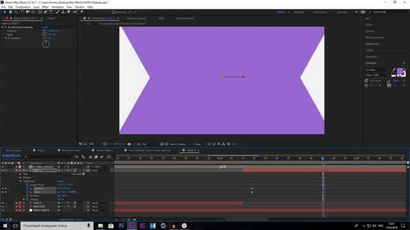Select the Selection arrow tool
This screenshot has height=230, width=410.
coord(4,12)
